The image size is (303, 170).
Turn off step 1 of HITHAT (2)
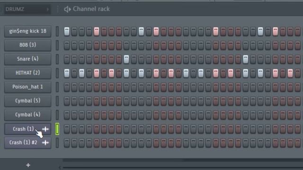67,73
